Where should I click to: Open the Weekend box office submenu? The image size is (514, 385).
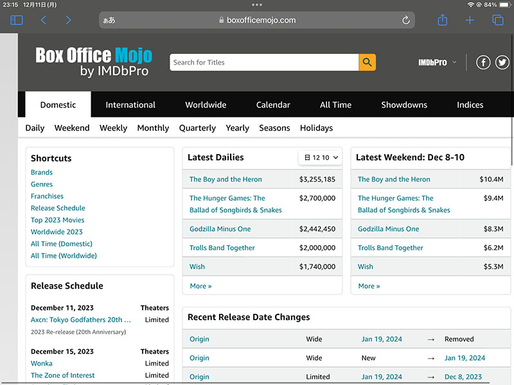point(72,128)
